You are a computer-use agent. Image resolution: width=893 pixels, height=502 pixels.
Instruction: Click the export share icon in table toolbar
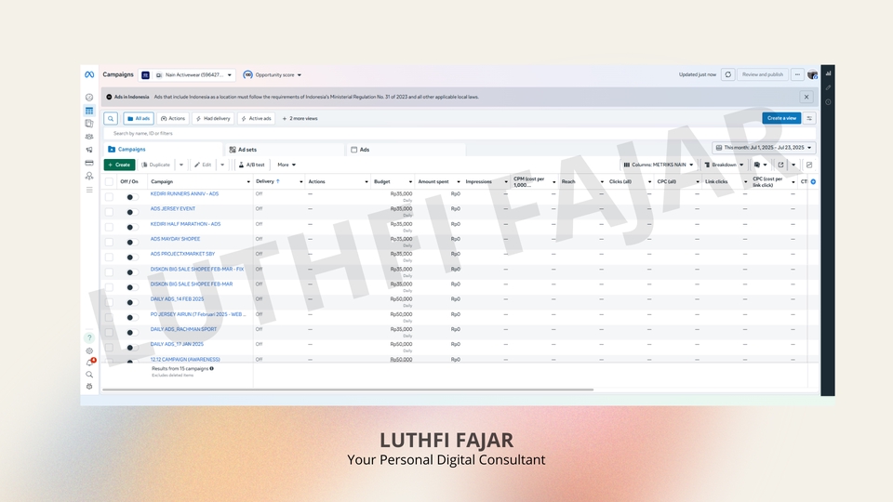coord(780,165)
